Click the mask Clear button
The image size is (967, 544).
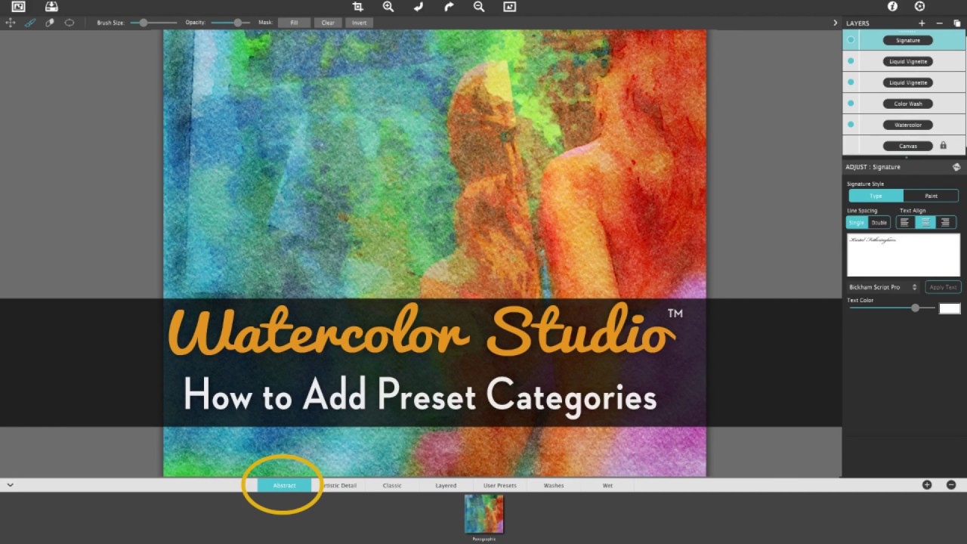pos(328,23)
